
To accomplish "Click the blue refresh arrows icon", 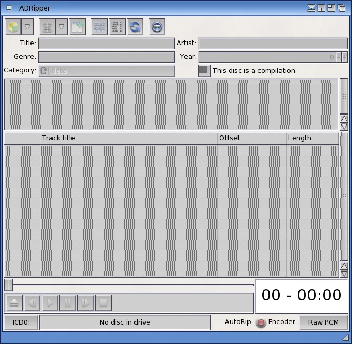I will pos(135,27).
